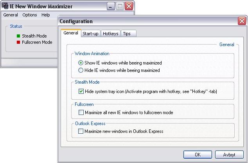The height and width of the screenshot is (163, 248).
Task: Uncheck Hide system tray icon checkbox
Action: 81,91
